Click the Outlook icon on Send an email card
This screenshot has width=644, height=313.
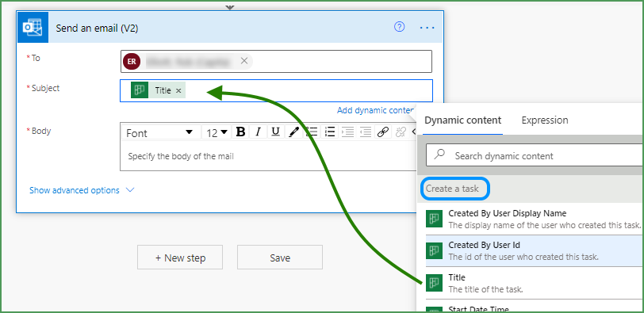(x=33, y=28)
